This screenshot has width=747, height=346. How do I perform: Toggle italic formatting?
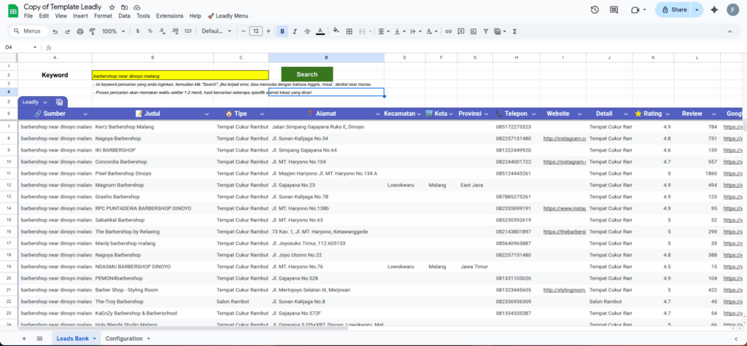pyautogui.click(x=295, y=31)
